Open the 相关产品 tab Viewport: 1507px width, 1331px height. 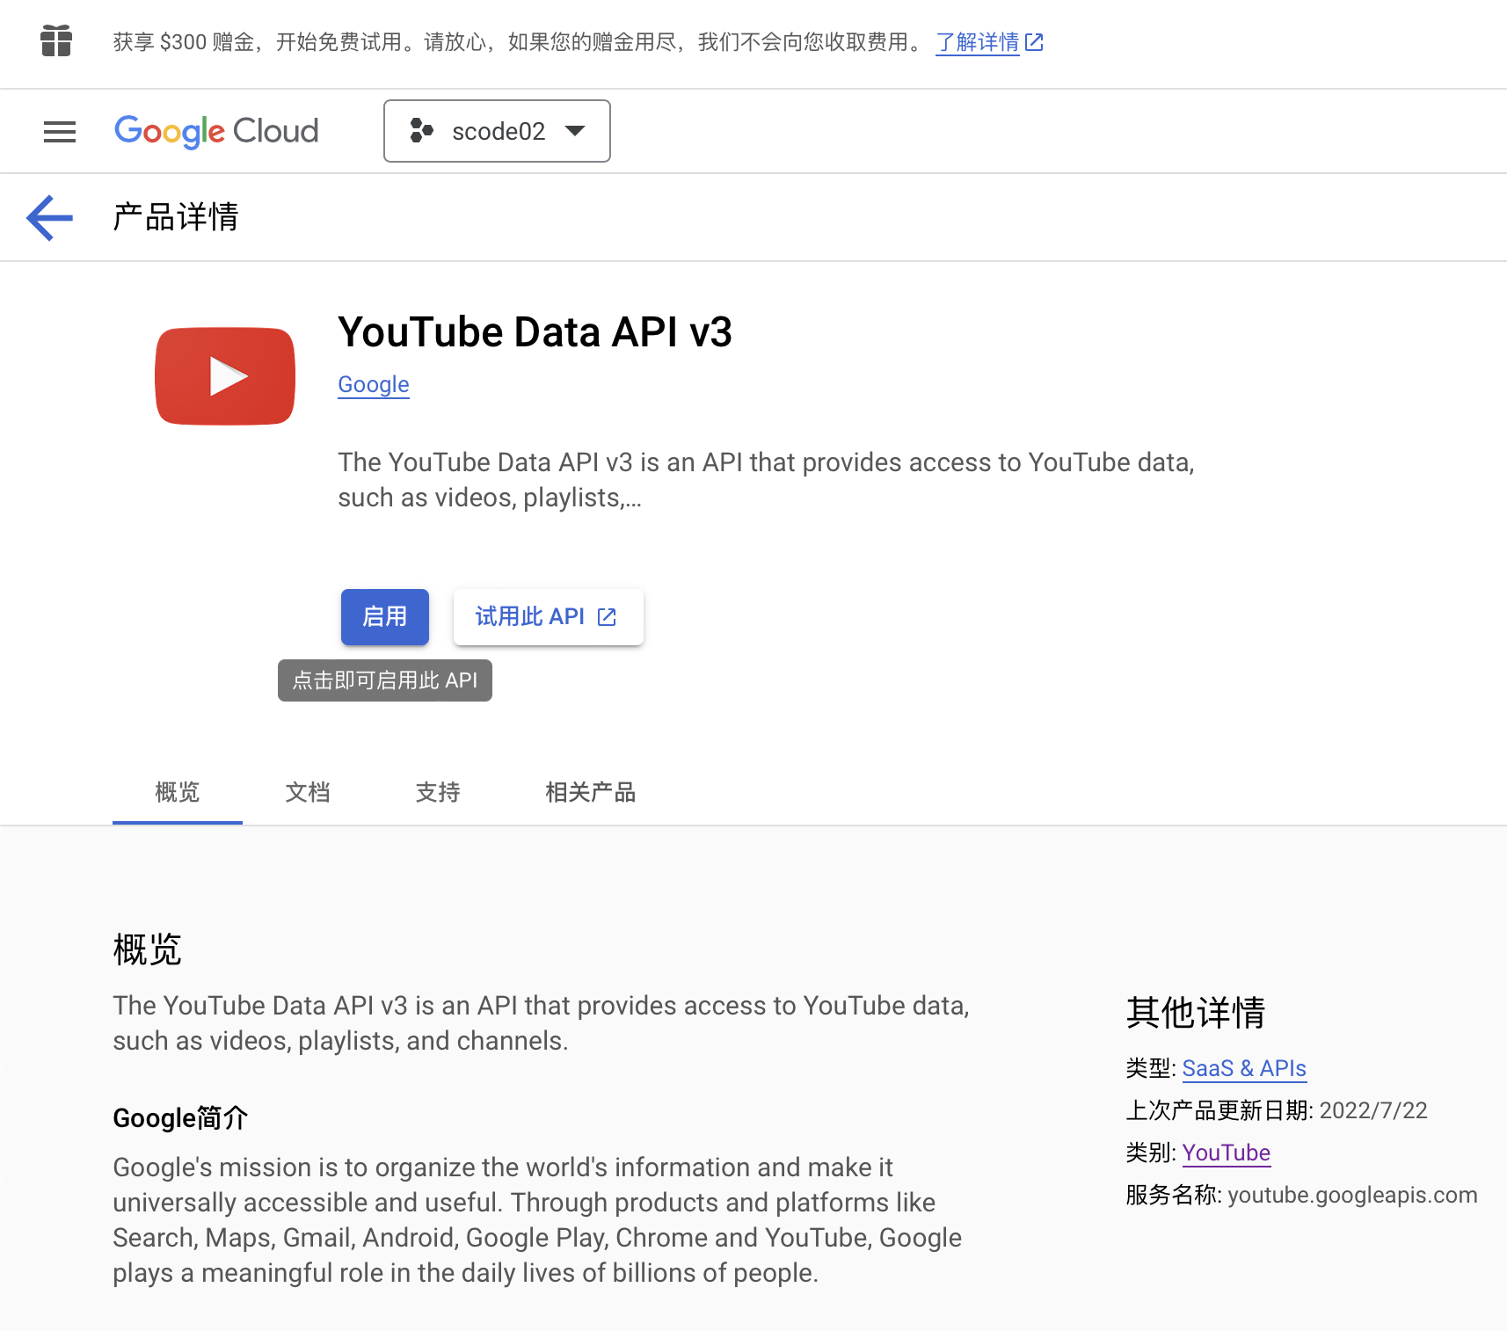591,792
